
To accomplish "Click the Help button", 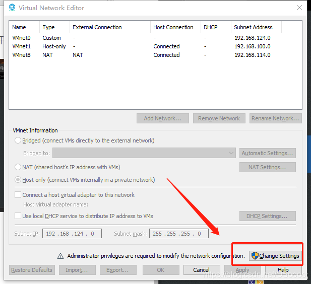I will click(x=283, y=270).
